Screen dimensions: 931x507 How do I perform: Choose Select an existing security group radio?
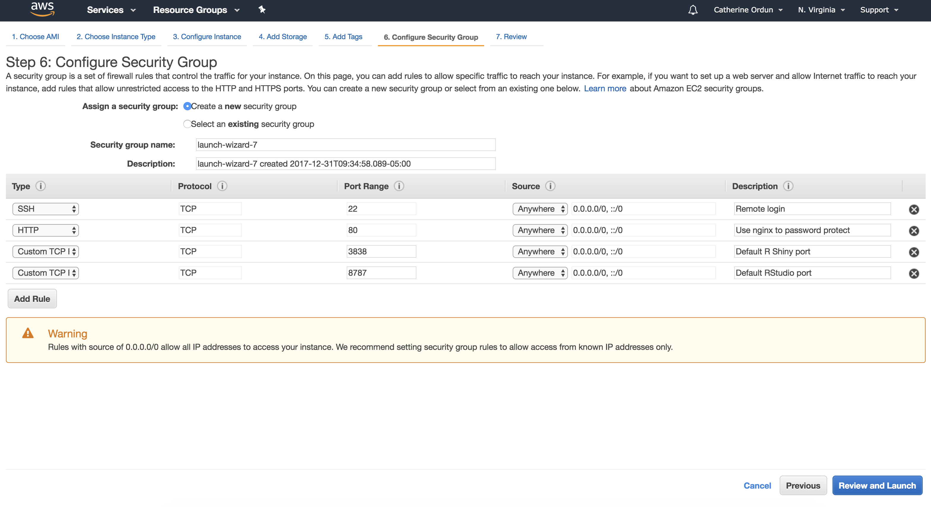[x=187, y=124]
